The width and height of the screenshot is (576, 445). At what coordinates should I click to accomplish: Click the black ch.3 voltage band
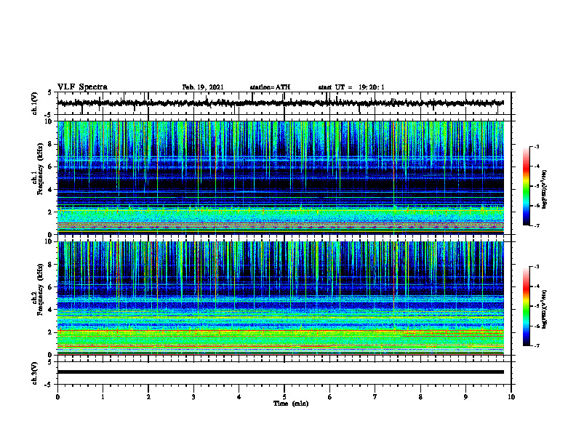pyautogui.click(x=281, y=372)
